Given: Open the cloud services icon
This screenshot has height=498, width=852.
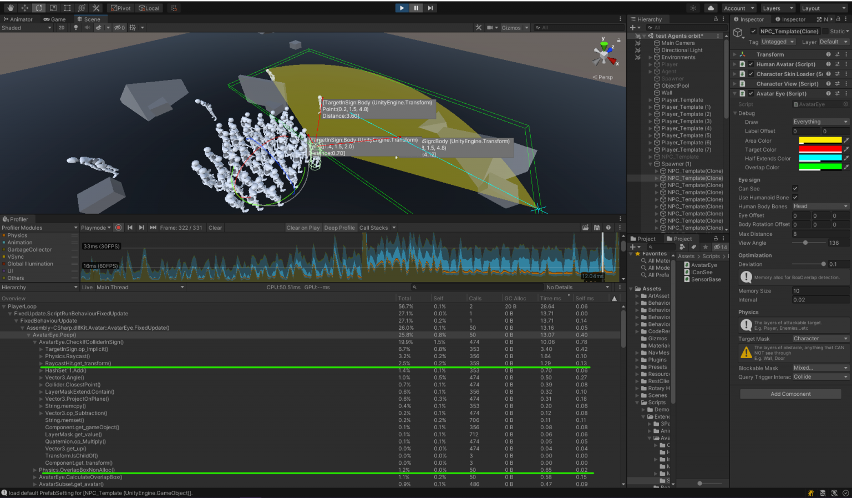Looking at the screenshot, I should [x=711, y=8].
